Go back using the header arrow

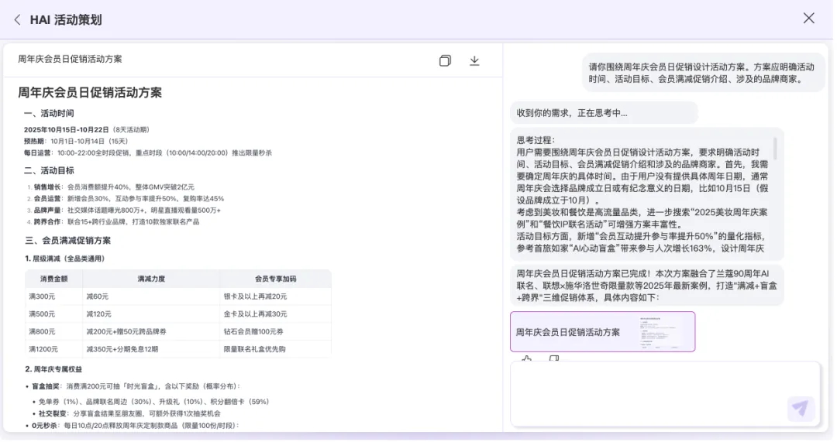click(17, 19)
